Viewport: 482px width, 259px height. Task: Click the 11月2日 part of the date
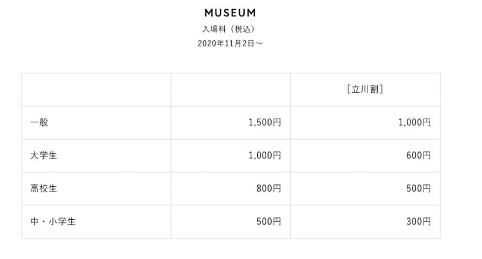click(236, 43)
